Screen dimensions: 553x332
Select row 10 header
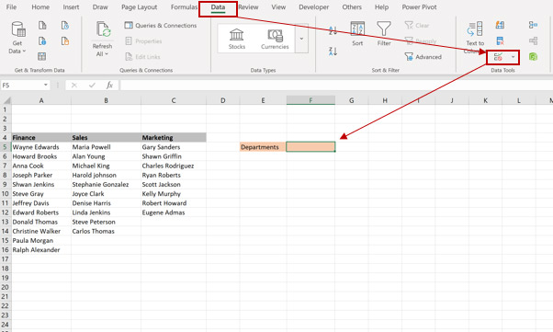(x=6, y=194)
